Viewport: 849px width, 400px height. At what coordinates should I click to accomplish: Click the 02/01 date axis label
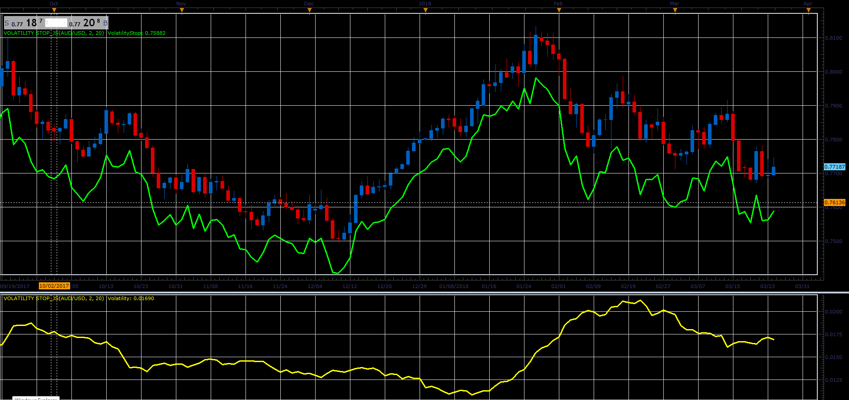558,286
